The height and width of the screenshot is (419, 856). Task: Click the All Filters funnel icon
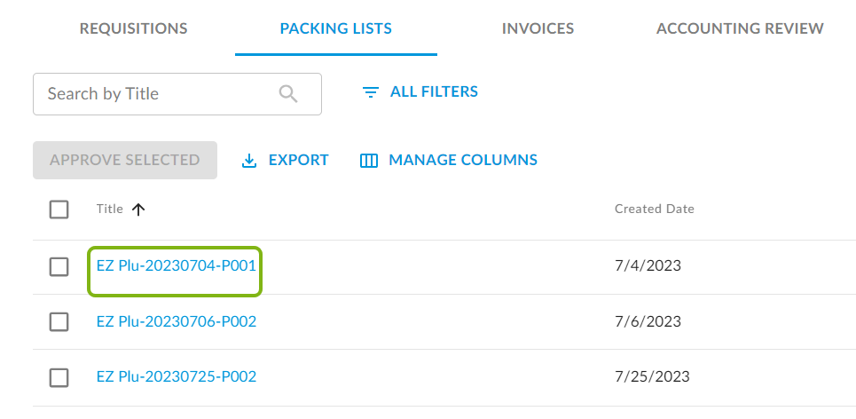point(371,92)
